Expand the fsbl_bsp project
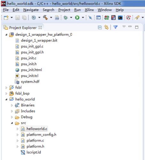 click(6, 93)
